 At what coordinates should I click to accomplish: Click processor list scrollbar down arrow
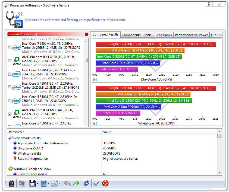pyautogui.click(x=86, y=124)
